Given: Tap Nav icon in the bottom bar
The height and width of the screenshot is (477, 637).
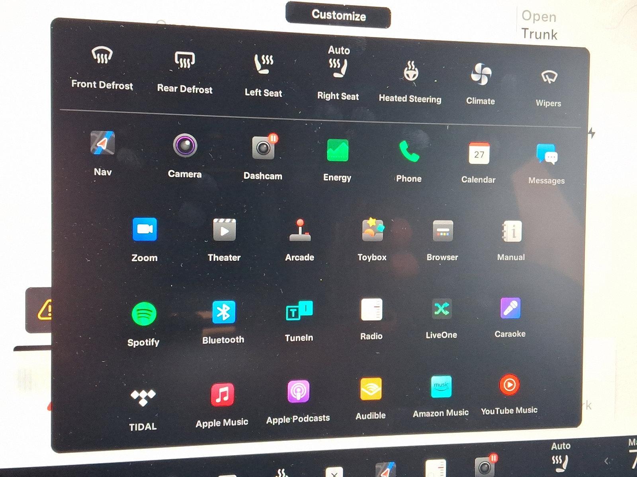Looking at the screenshot, I should (386, 470).
